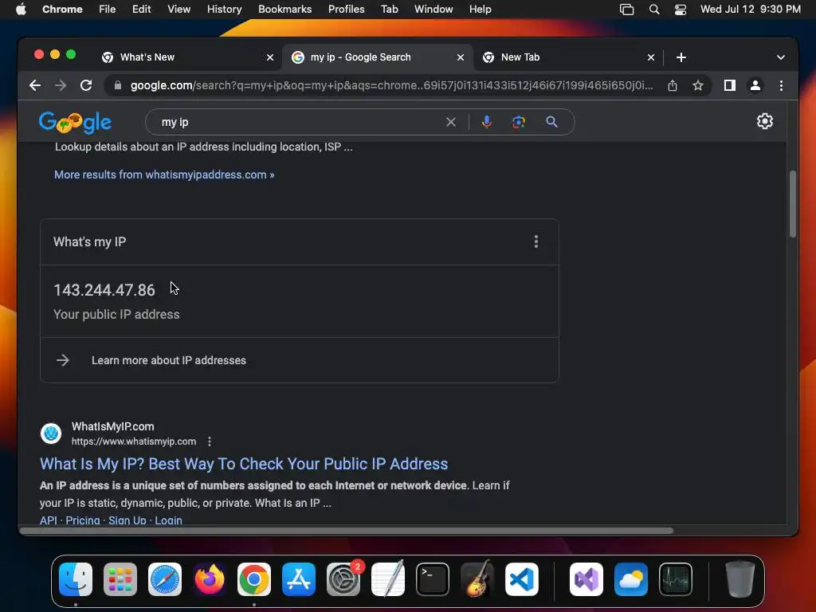816x612 pixels.
Task: Open Launchpad from the Dock
Action: [x=120, y=579]
